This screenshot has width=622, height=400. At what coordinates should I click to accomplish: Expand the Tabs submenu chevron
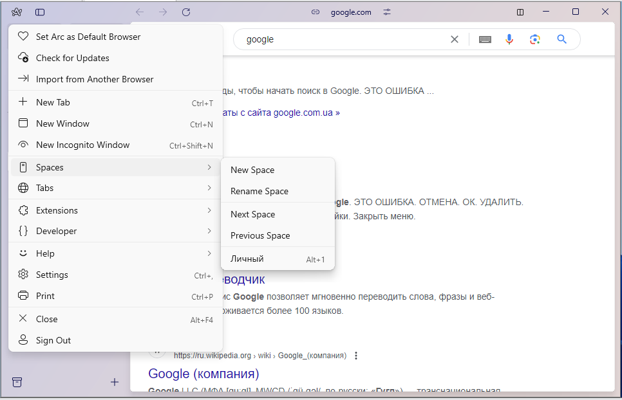209,188
